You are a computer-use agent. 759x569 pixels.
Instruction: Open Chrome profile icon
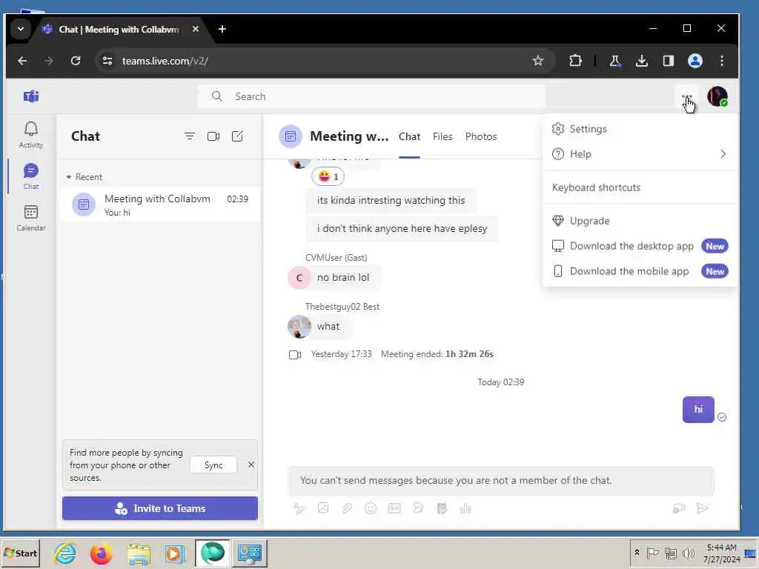tap(695, 61)
